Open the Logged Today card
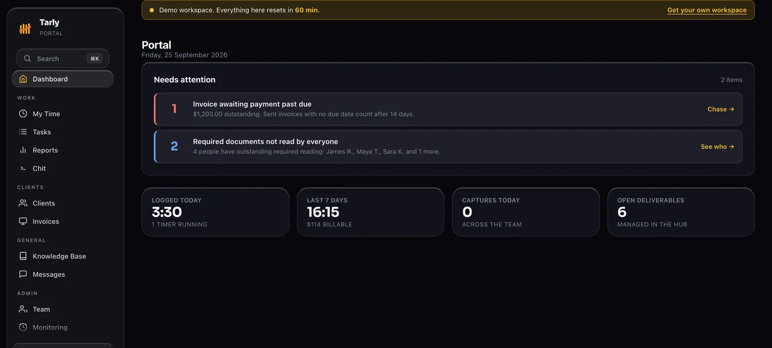 215,212
